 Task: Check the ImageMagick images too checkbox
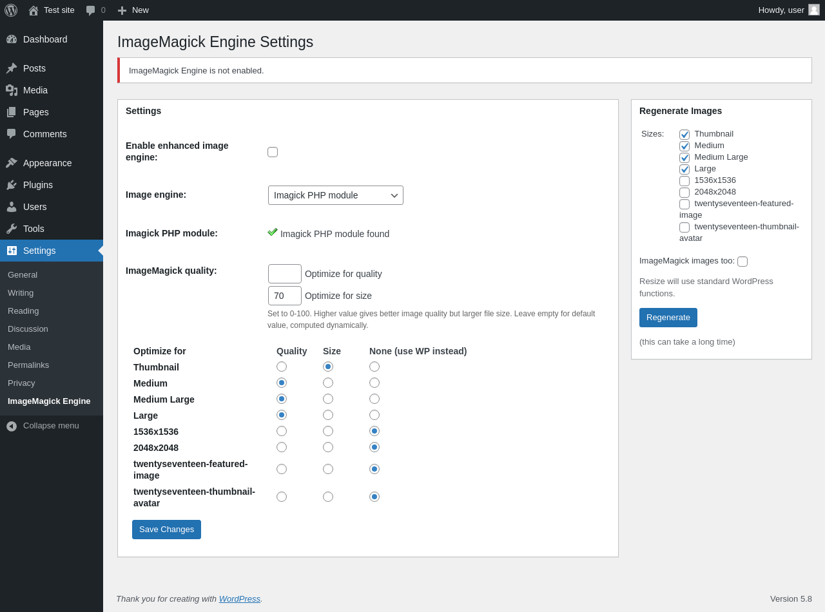[x=742, y=262]
